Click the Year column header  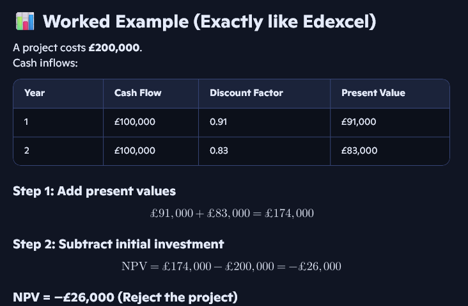[35, 93]
